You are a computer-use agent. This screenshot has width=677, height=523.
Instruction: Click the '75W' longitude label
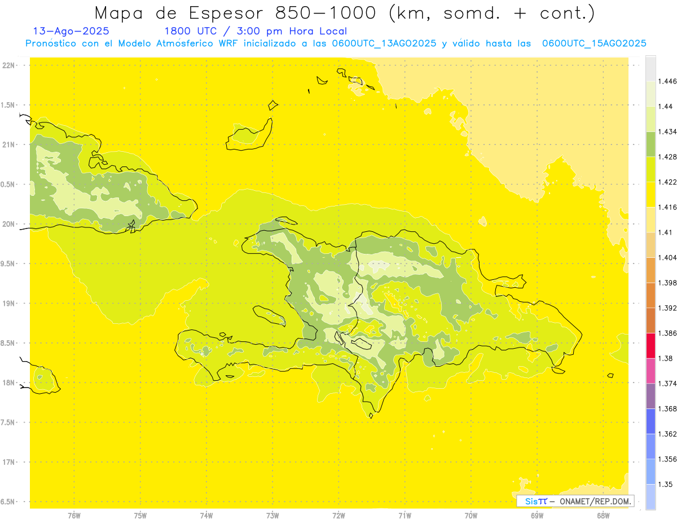click(x=140, y=516)
